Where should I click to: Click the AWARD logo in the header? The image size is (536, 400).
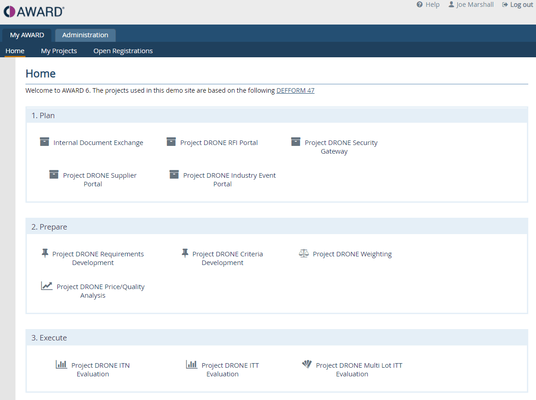(x=34, y=12)
